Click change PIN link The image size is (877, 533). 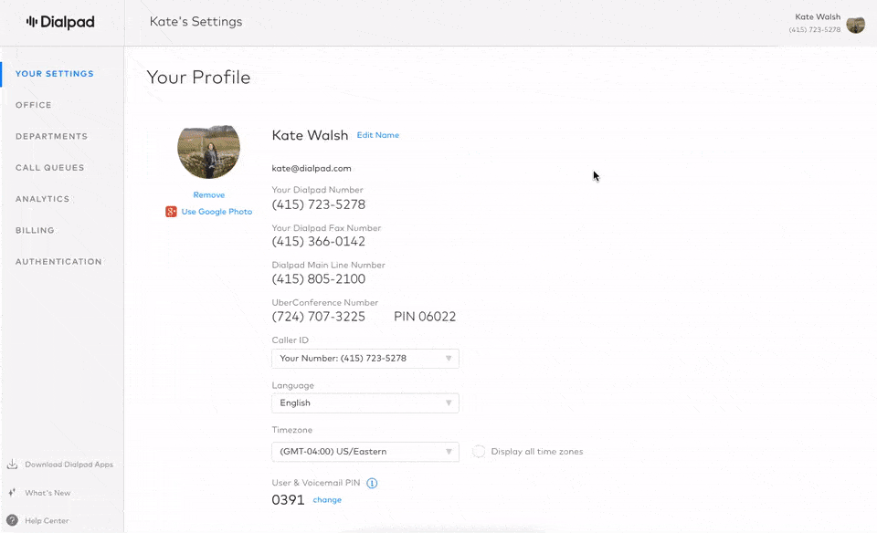[327, 500]
